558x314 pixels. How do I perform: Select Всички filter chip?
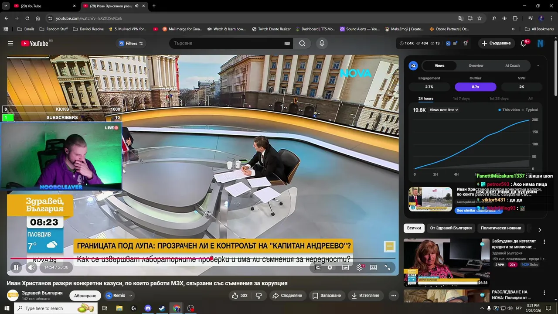[414, 228]
